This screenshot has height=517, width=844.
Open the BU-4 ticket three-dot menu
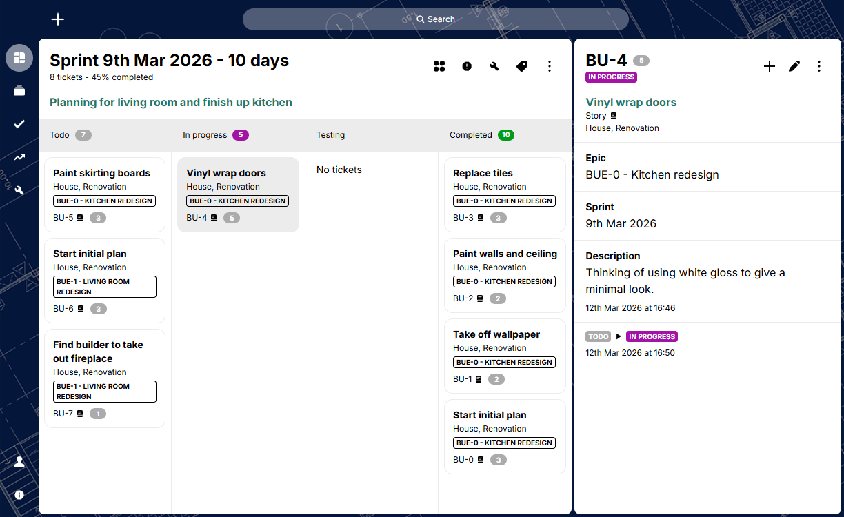[819, 66]
